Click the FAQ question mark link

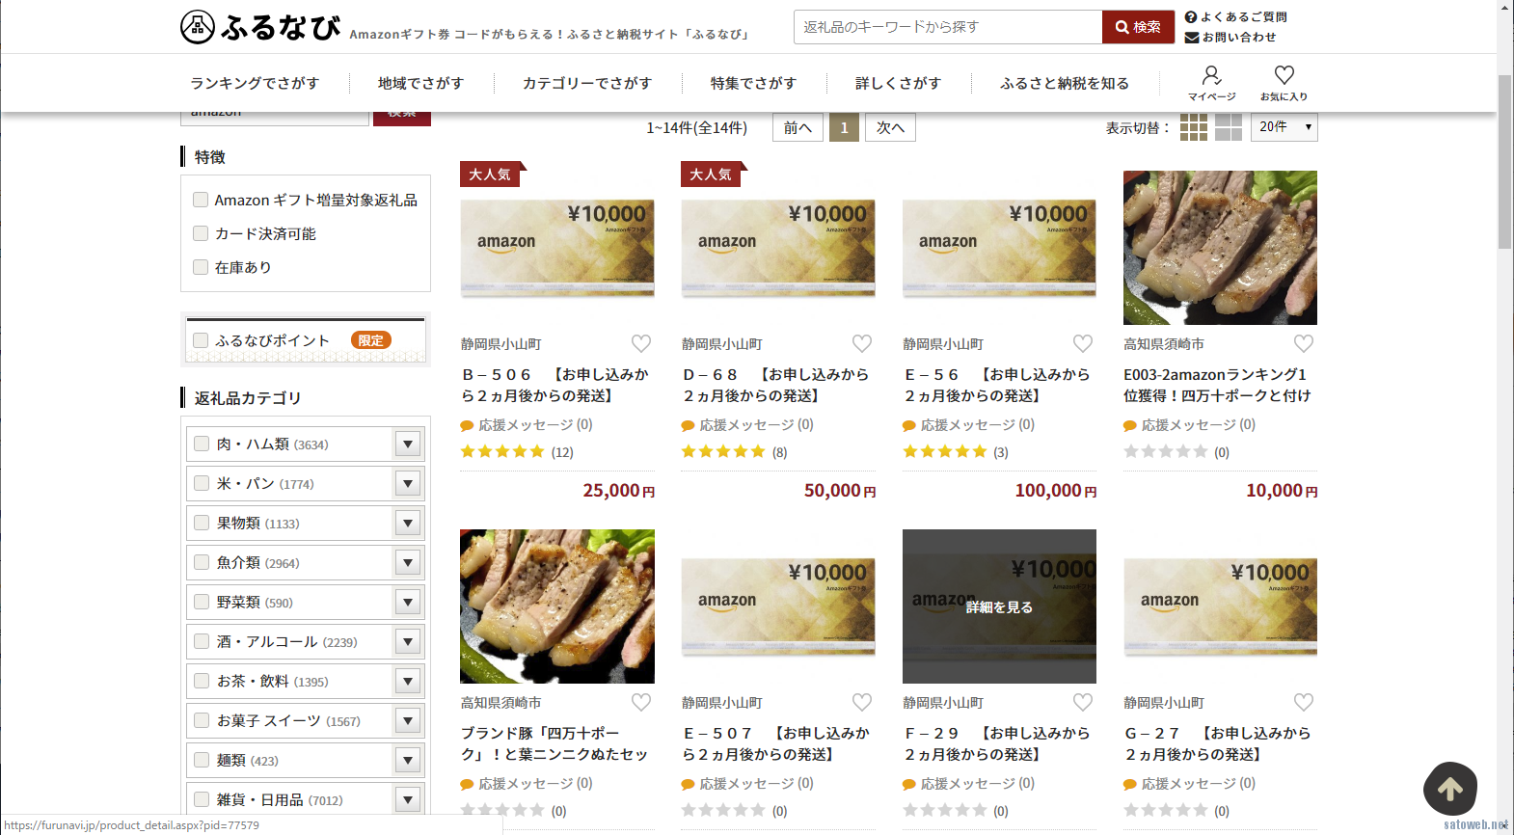(x=1236, y=16)
